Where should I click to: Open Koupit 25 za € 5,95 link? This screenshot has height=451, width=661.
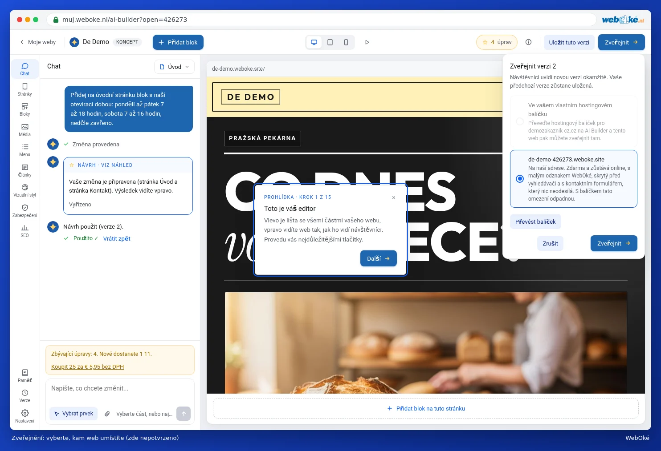click(87, 367)
